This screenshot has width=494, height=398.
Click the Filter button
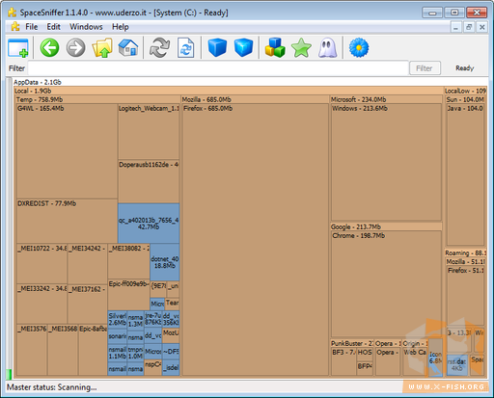(425, 68)
